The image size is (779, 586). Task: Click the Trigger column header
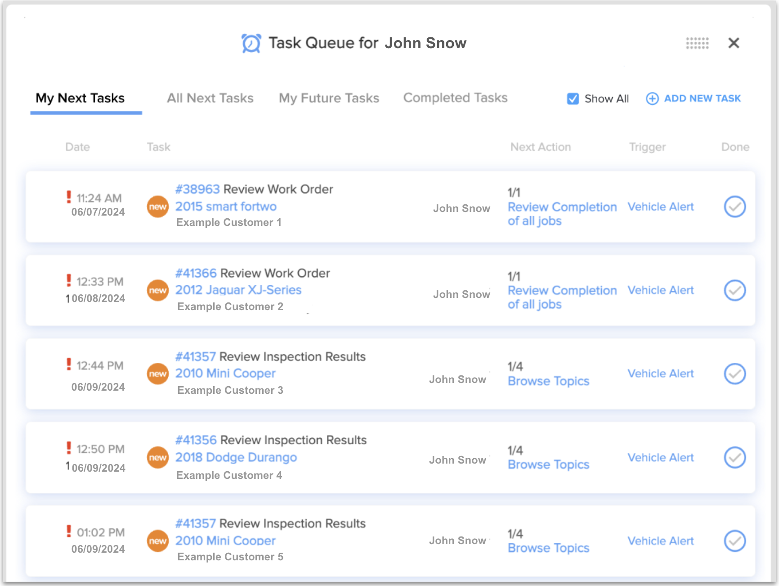point(647,147)
